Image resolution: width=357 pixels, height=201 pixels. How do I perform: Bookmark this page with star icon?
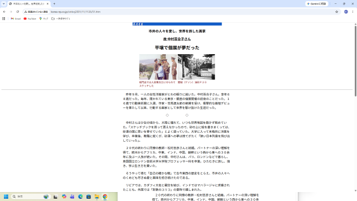pos(336,12)
